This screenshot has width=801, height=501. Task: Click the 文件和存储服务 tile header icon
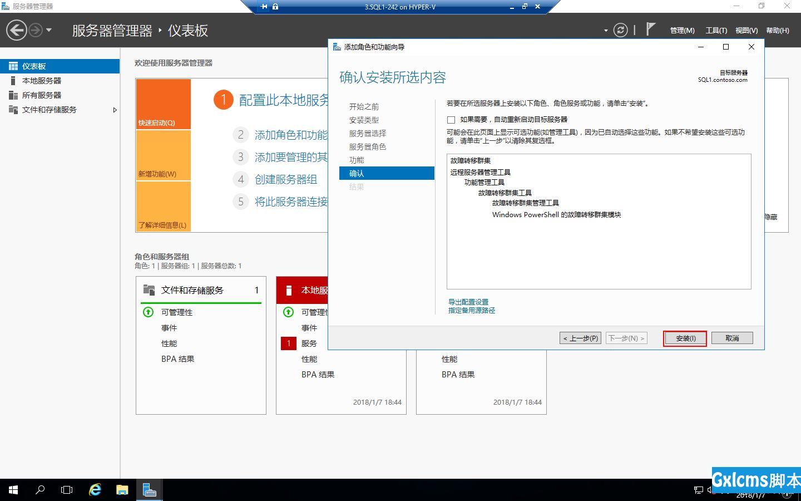[149, 290]
